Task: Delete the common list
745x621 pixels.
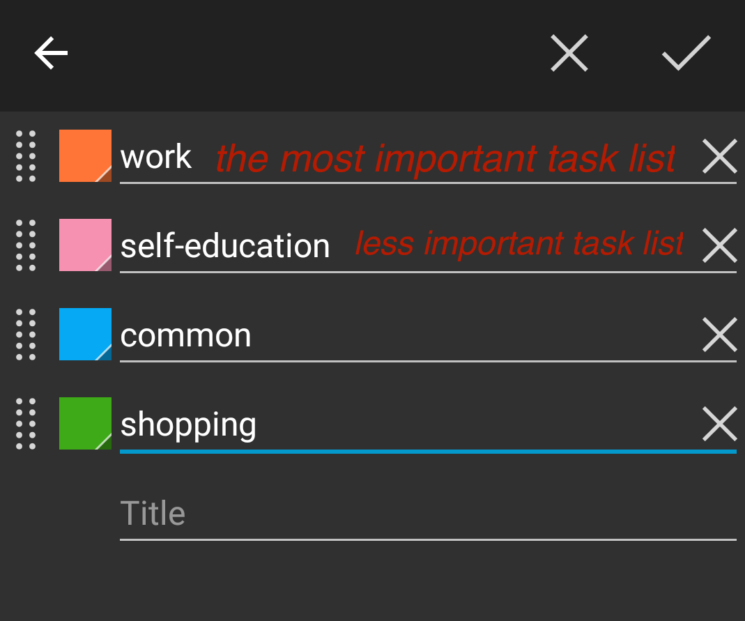Action: pyautogui.click(x=719, y=335)
